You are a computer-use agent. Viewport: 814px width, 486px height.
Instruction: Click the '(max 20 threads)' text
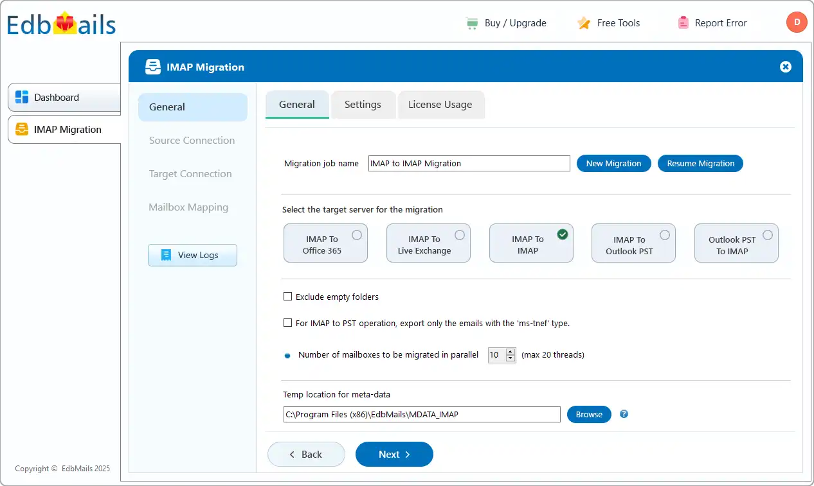click(x=553, y=355)
